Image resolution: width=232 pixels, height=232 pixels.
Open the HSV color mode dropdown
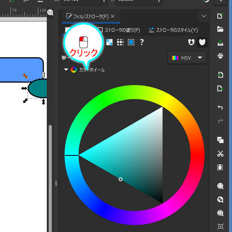pyautogui.click(x=187, y=58)
